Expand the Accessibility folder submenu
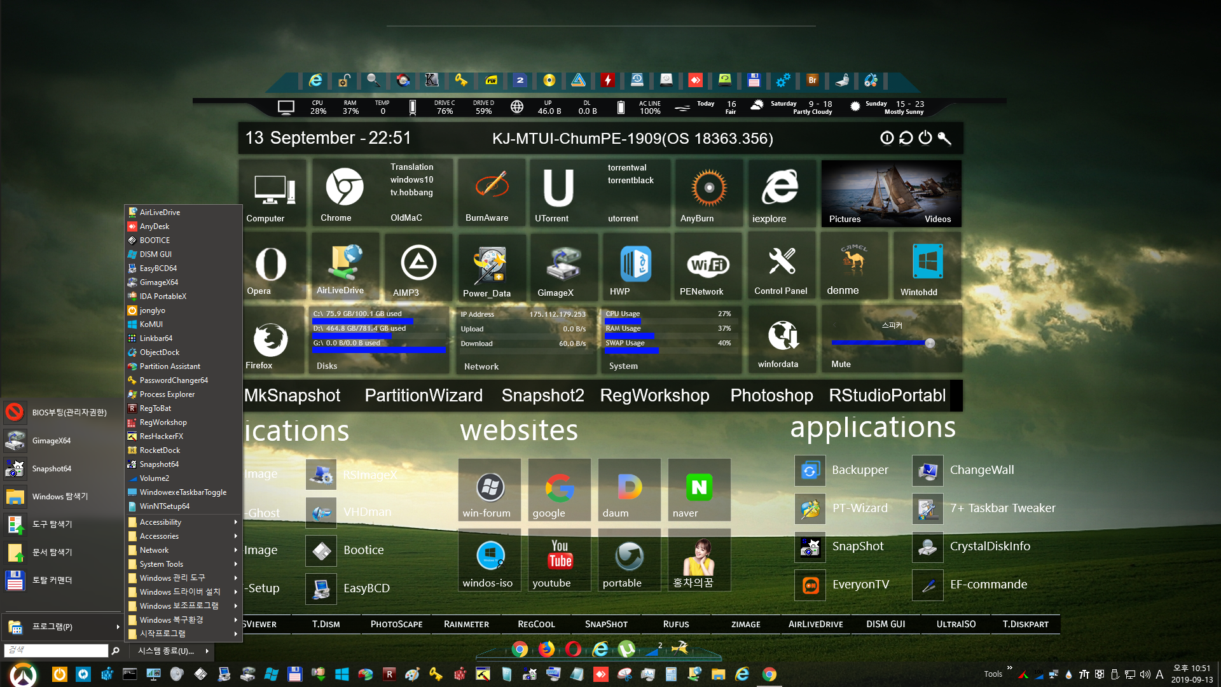This screenshot has height=687, width=1221. point(183,522)
